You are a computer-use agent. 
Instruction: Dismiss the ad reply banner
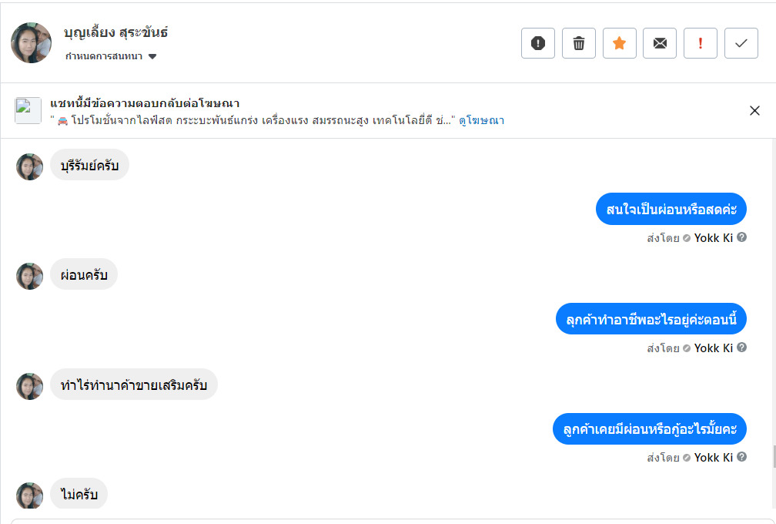754,110
